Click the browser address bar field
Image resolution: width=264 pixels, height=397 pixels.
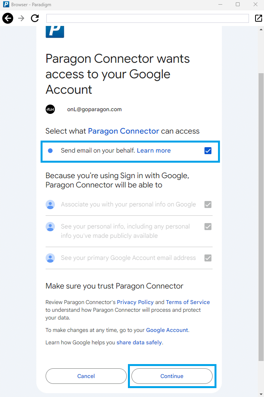click(x=148, y=18)
